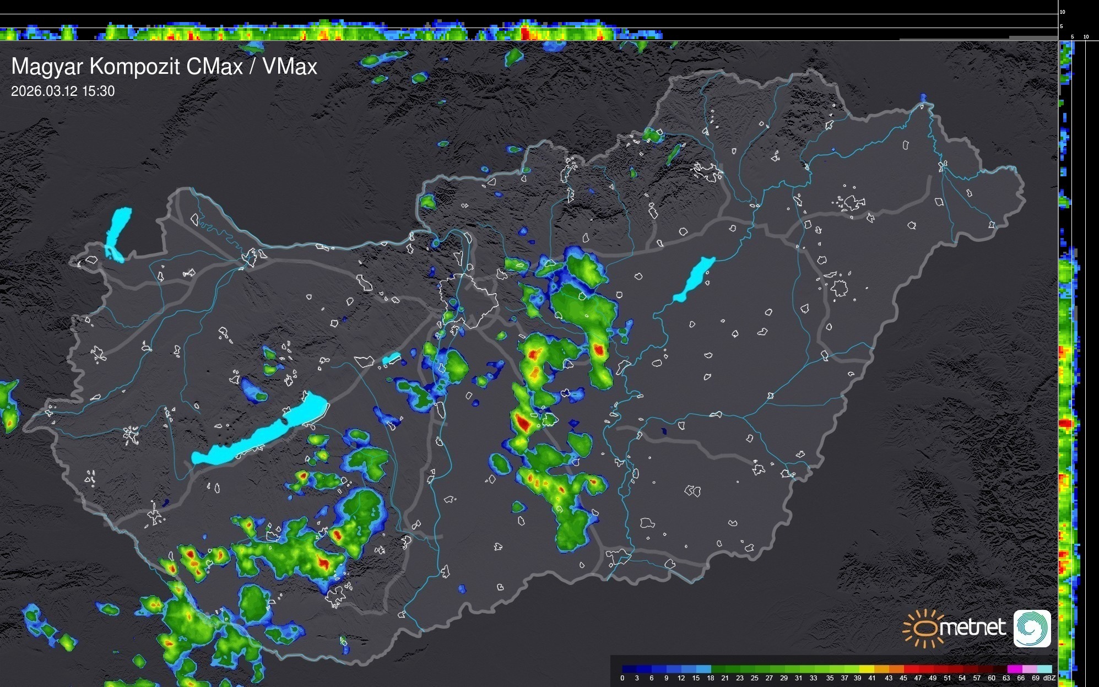Pick the yellow 39 dBZ legend swatch
Viewport: 1099px width, 687px height.
pos(866,669)
